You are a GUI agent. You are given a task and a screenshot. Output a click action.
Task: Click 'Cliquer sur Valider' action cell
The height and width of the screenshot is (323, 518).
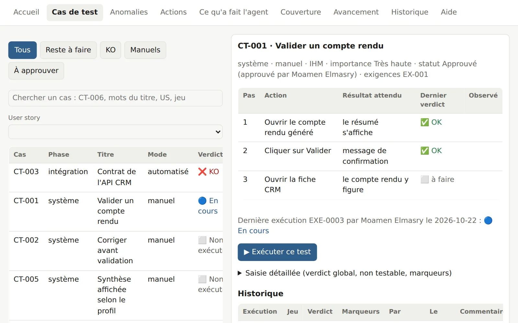point(298,151)
